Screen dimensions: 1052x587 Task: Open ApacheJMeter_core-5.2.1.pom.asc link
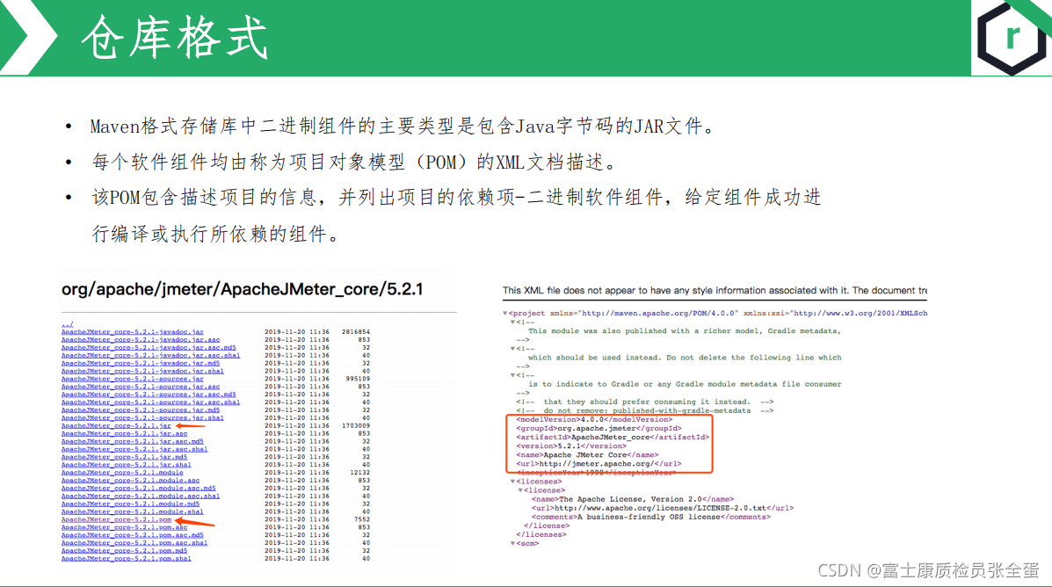click(x=124, y=527)
